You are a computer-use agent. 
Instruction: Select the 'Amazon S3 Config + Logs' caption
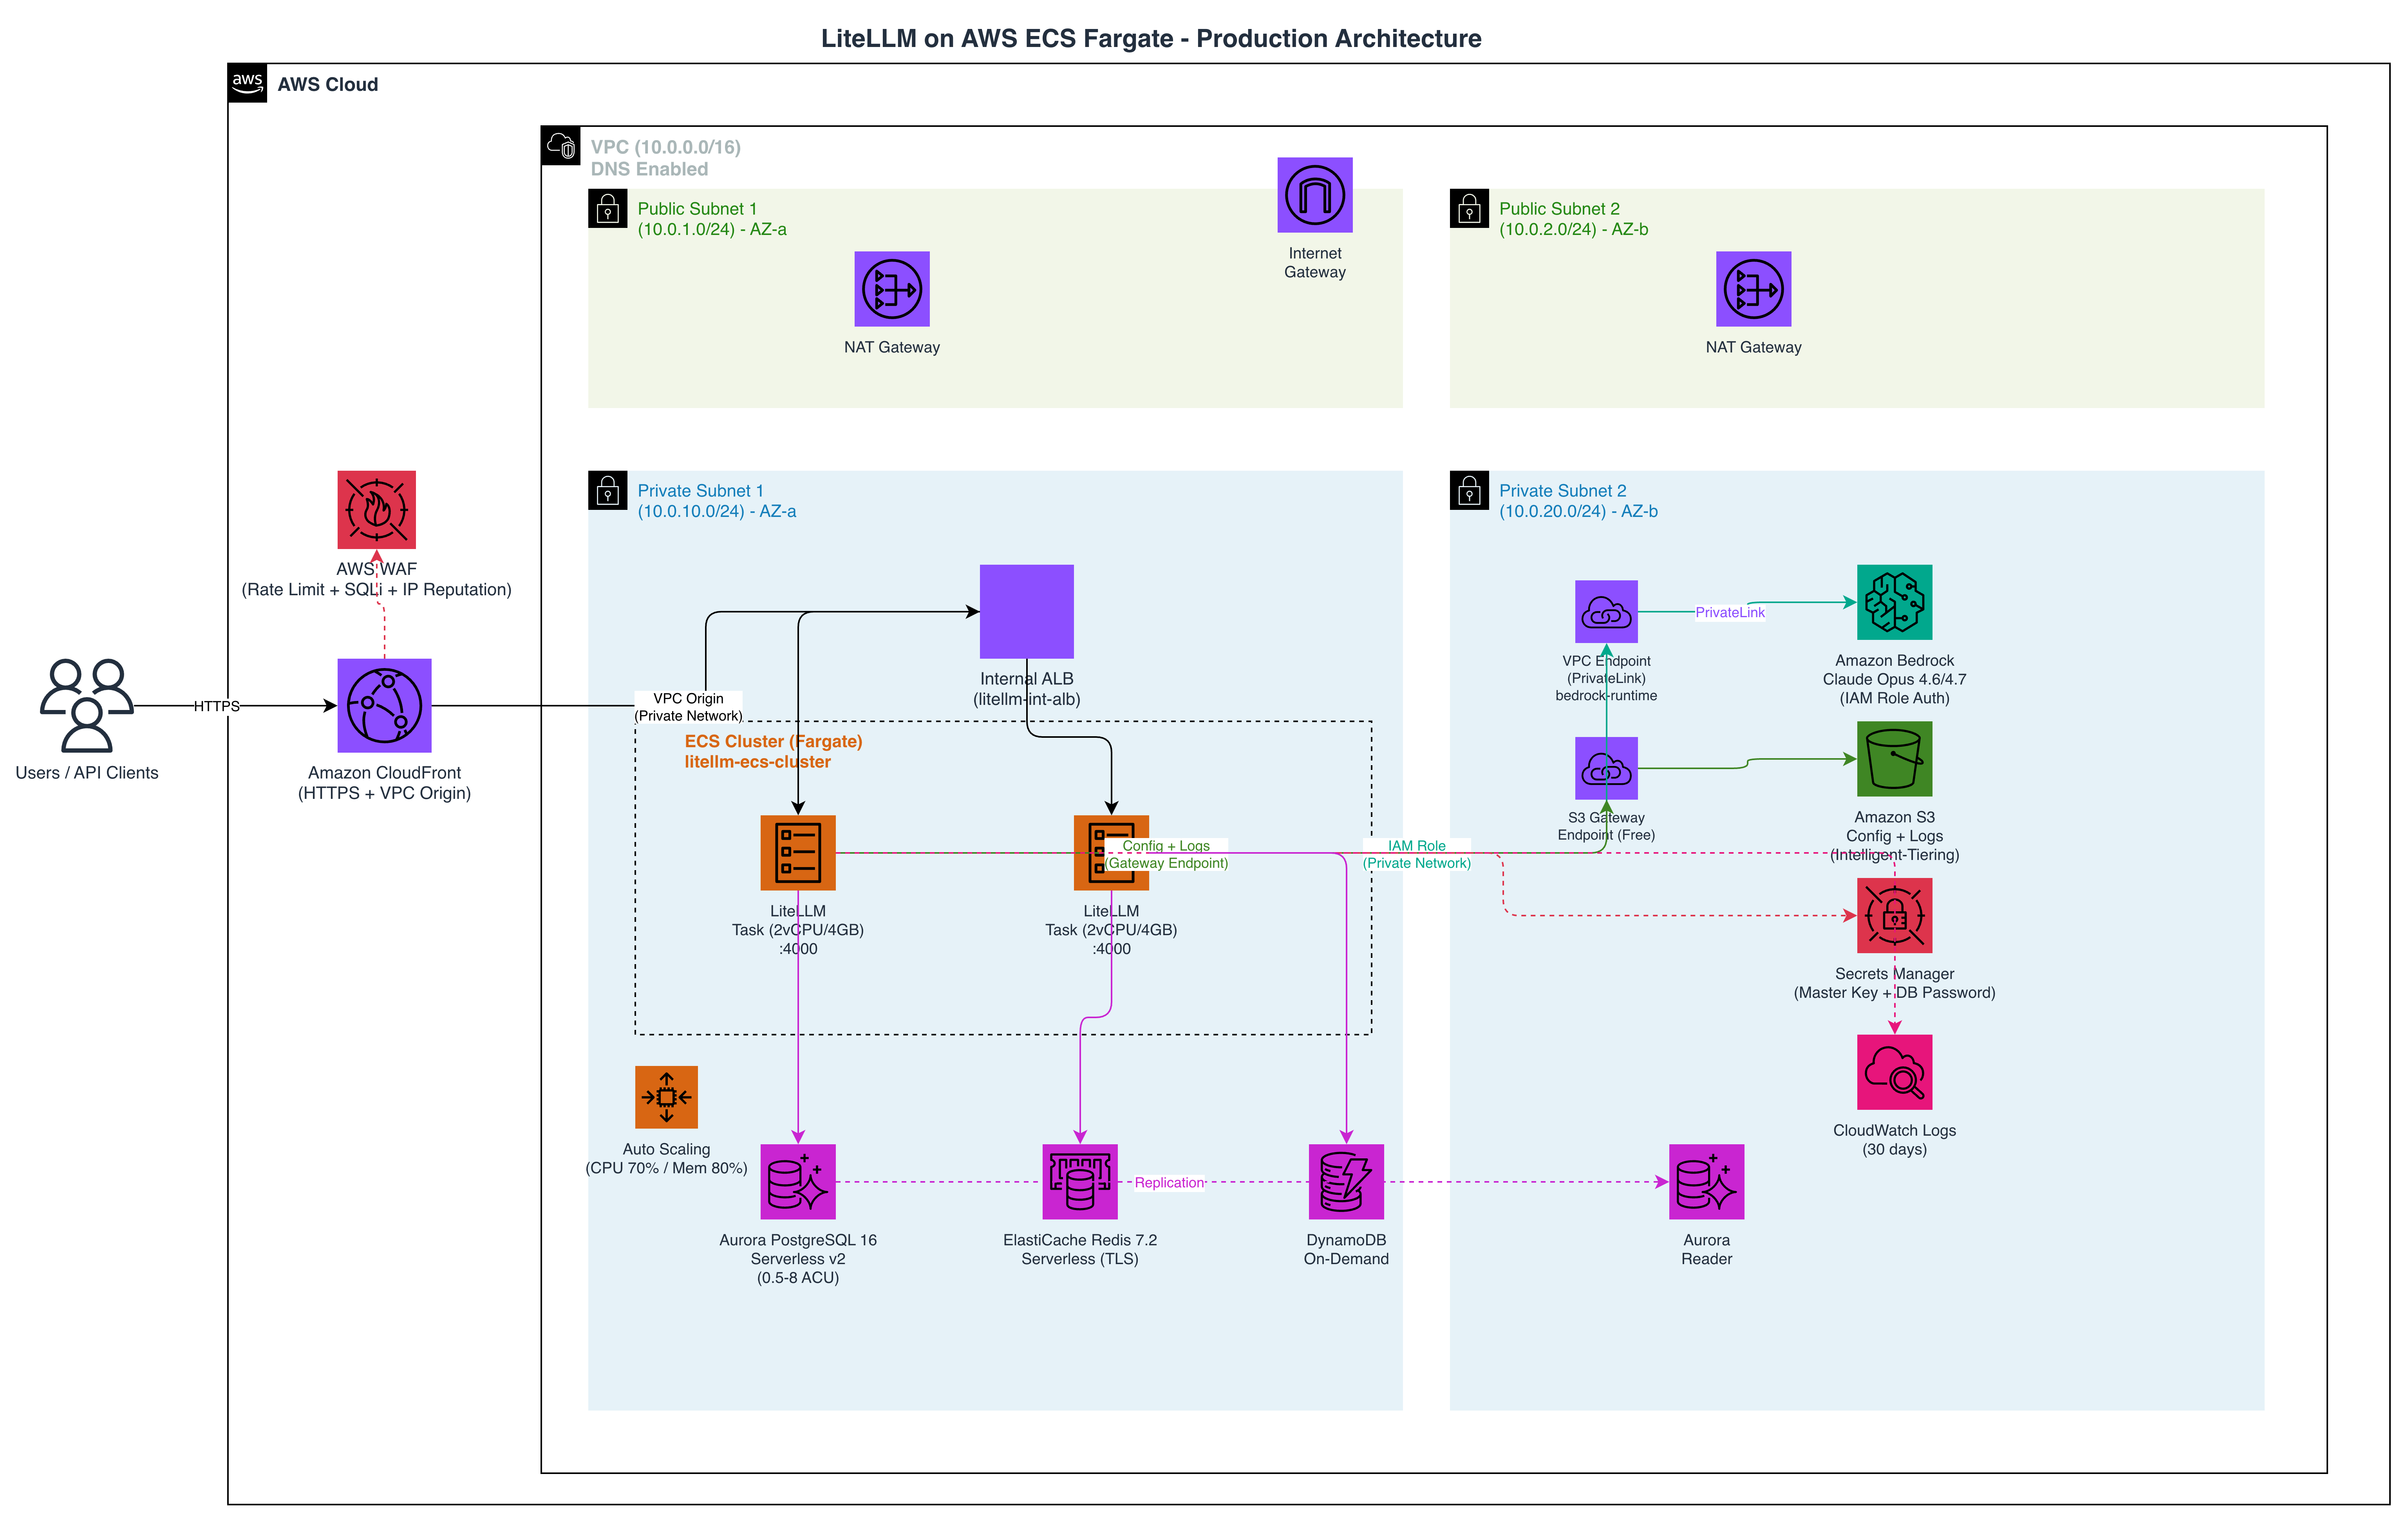click(1894, 836)
